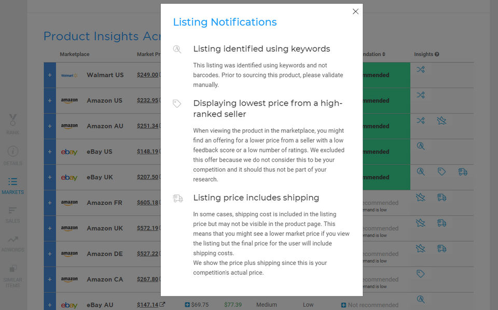Open the $605.18 Amazon FR price link
The height and width of the screenshot is (310, 498).
pos(147,203)
